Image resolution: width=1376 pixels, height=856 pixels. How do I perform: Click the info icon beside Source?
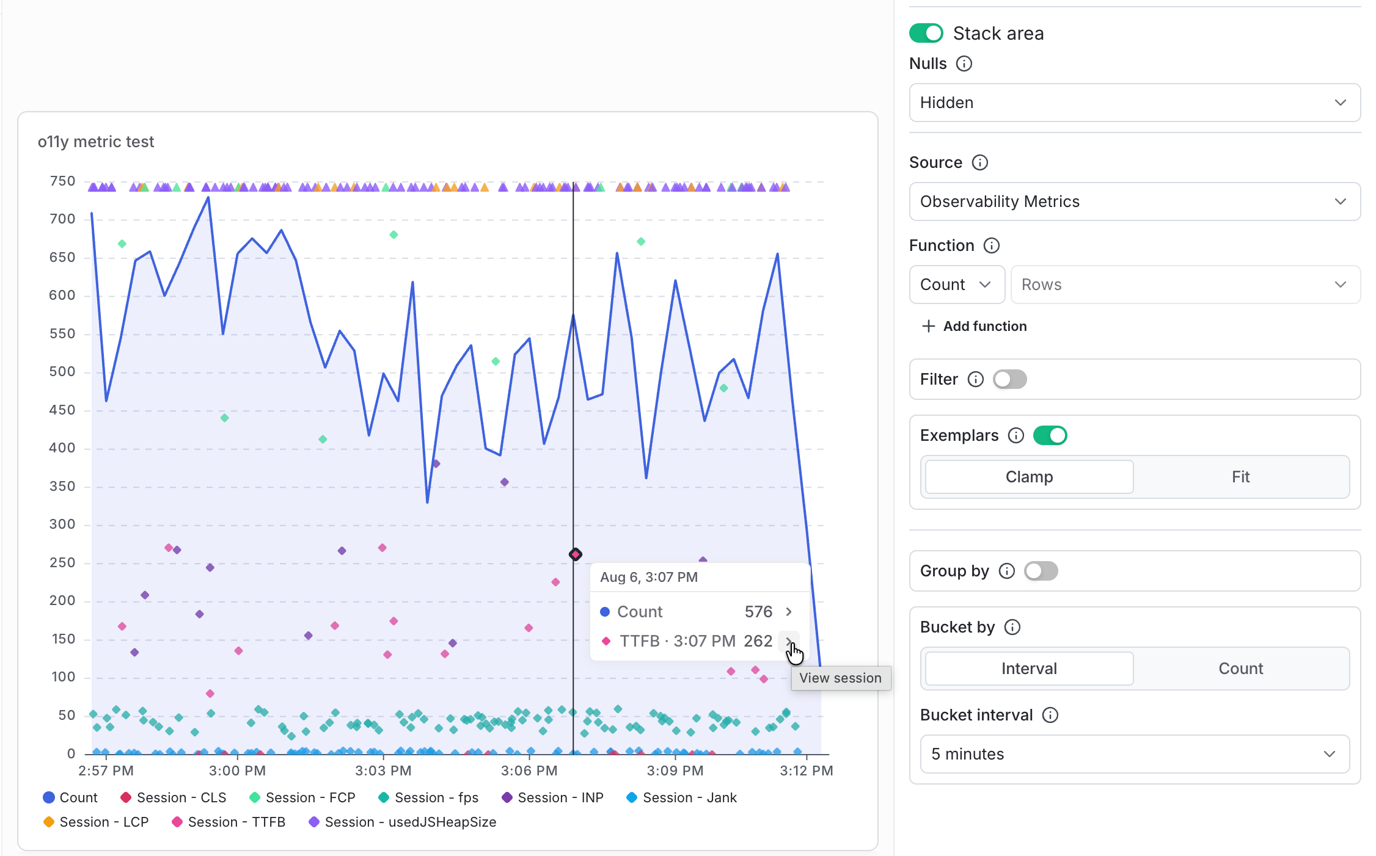click(979, 162)
